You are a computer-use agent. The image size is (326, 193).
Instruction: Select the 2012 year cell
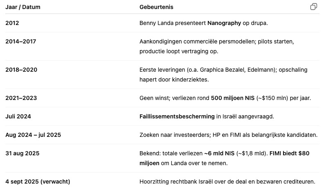pyautogui.click(x=12, y=23)
